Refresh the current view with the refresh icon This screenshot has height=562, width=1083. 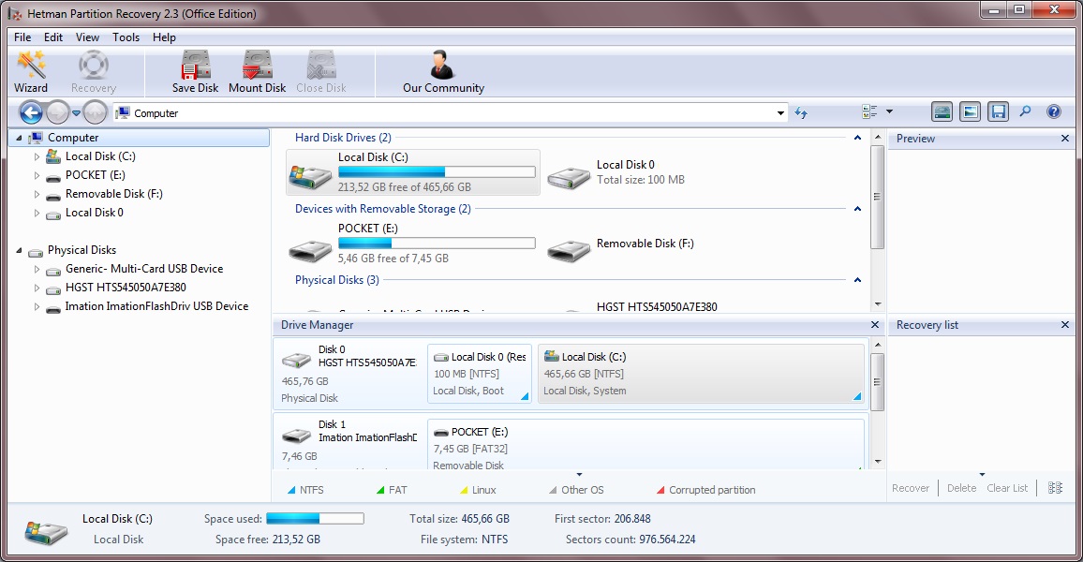pos(801,112)
